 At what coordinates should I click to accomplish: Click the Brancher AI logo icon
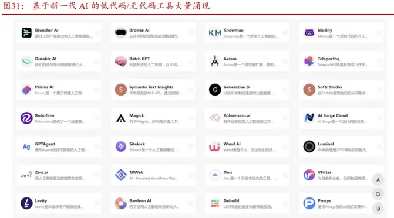[26, 33]
